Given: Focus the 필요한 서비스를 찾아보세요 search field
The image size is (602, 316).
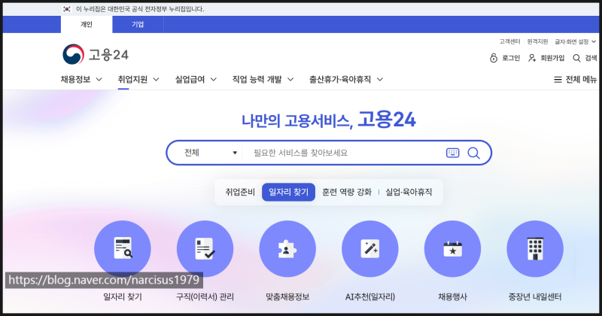Looking at the screenshot, I should [x=344, y=153].
